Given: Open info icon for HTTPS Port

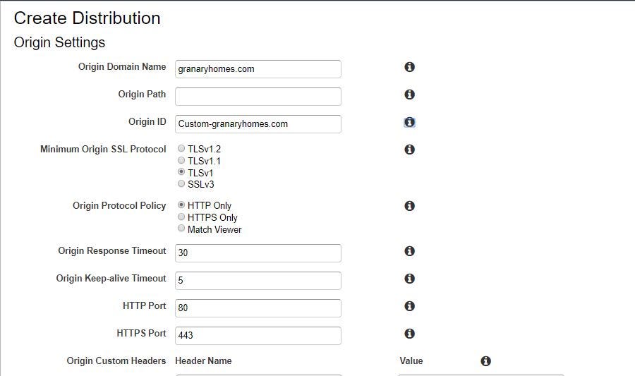Looking at the screenshot, I should 409,334.
